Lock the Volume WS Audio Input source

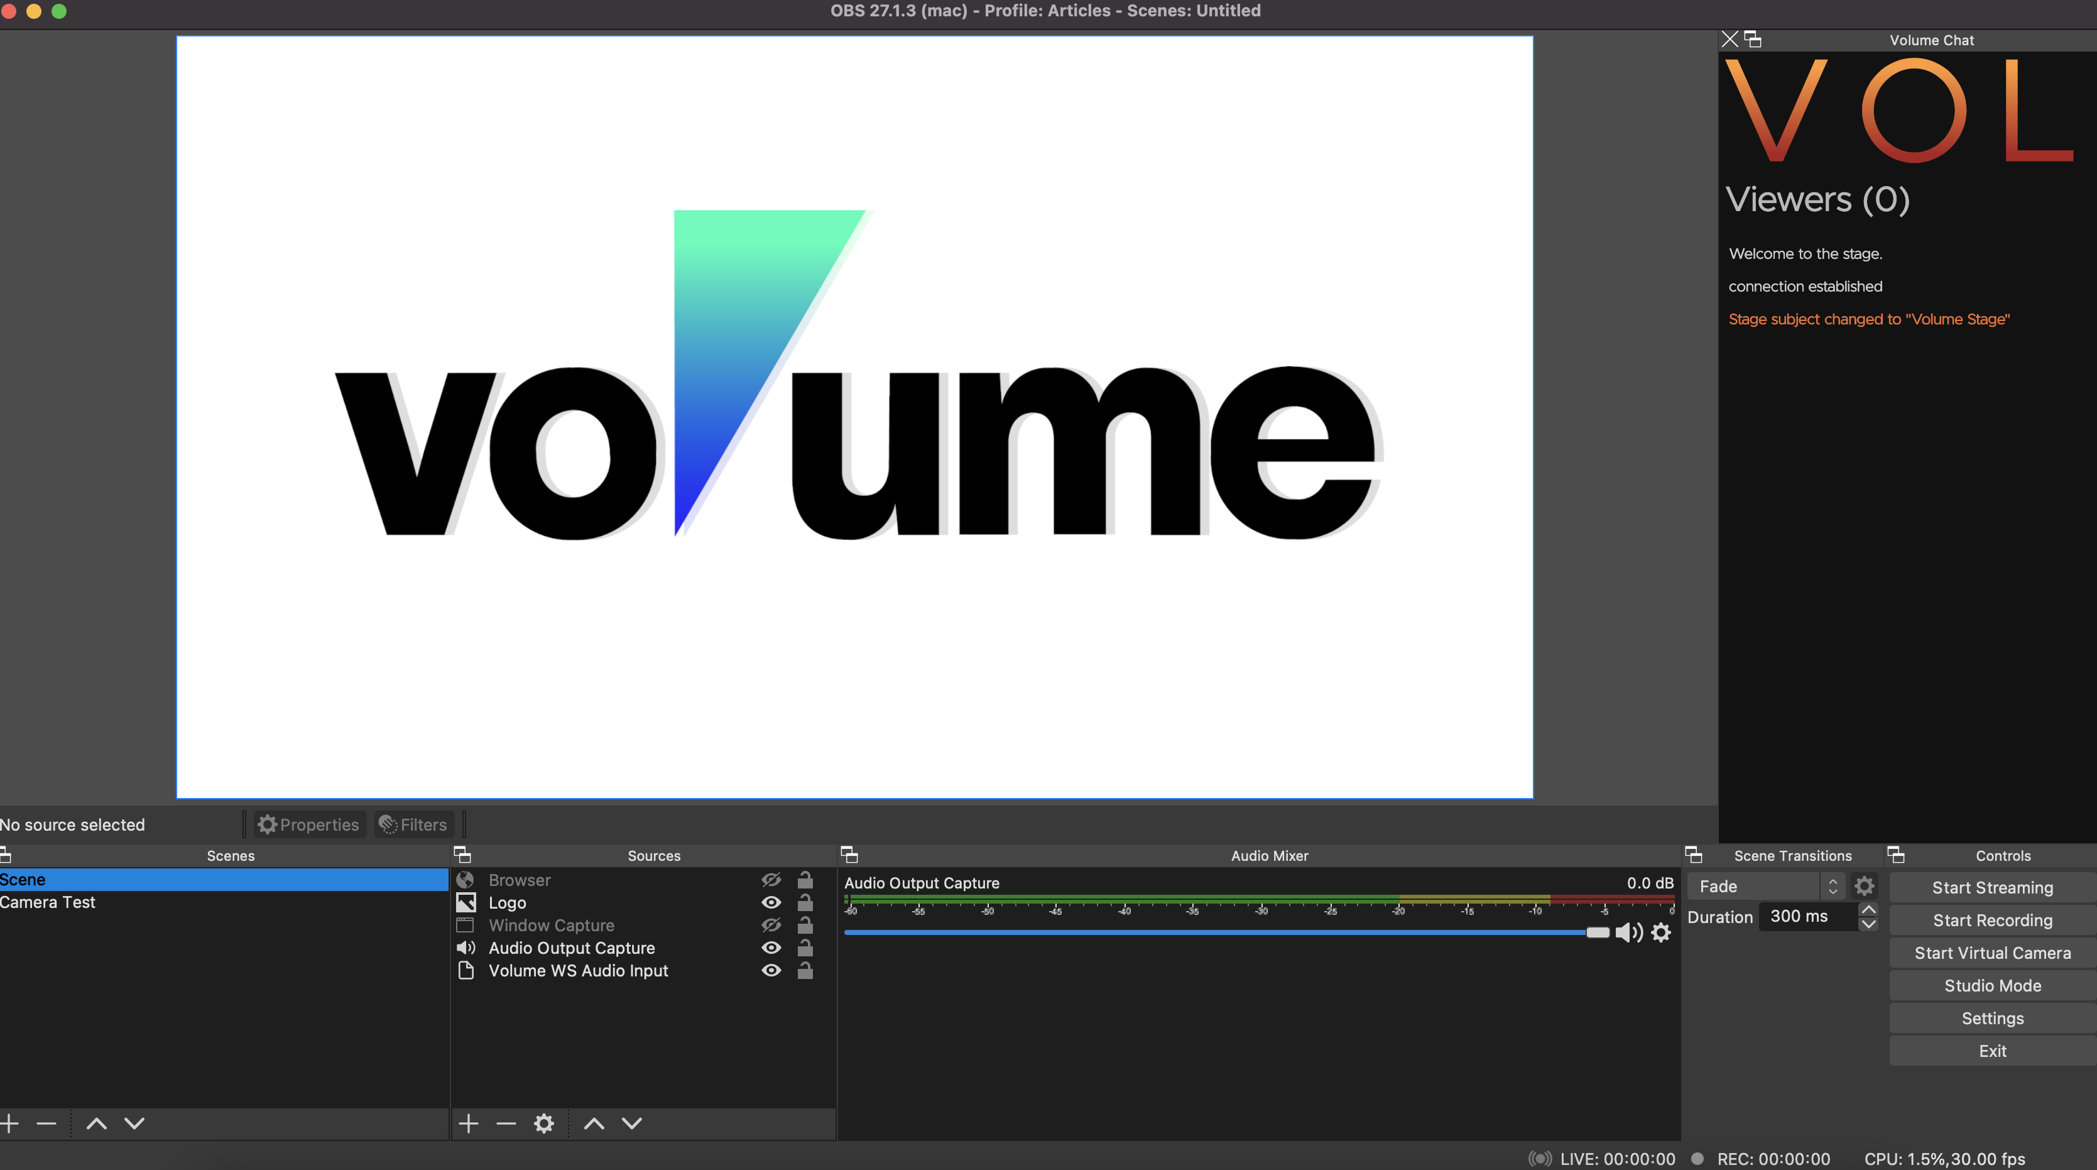pos(805,971)
